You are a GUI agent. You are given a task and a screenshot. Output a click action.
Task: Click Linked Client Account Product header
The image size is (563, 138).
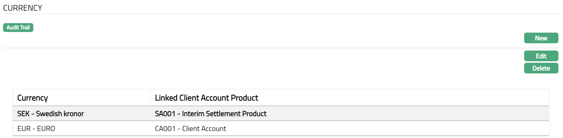pyautogui.click(x=207, y=98)
